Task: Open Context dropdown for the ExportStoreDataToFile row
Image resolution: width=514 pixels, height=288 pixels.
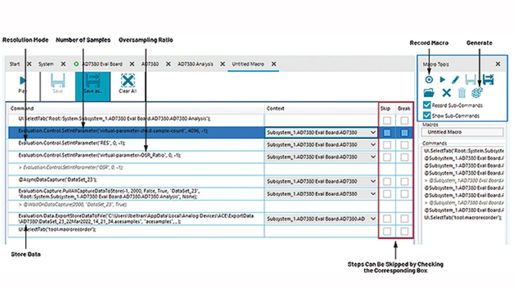Action: point(373,219)
